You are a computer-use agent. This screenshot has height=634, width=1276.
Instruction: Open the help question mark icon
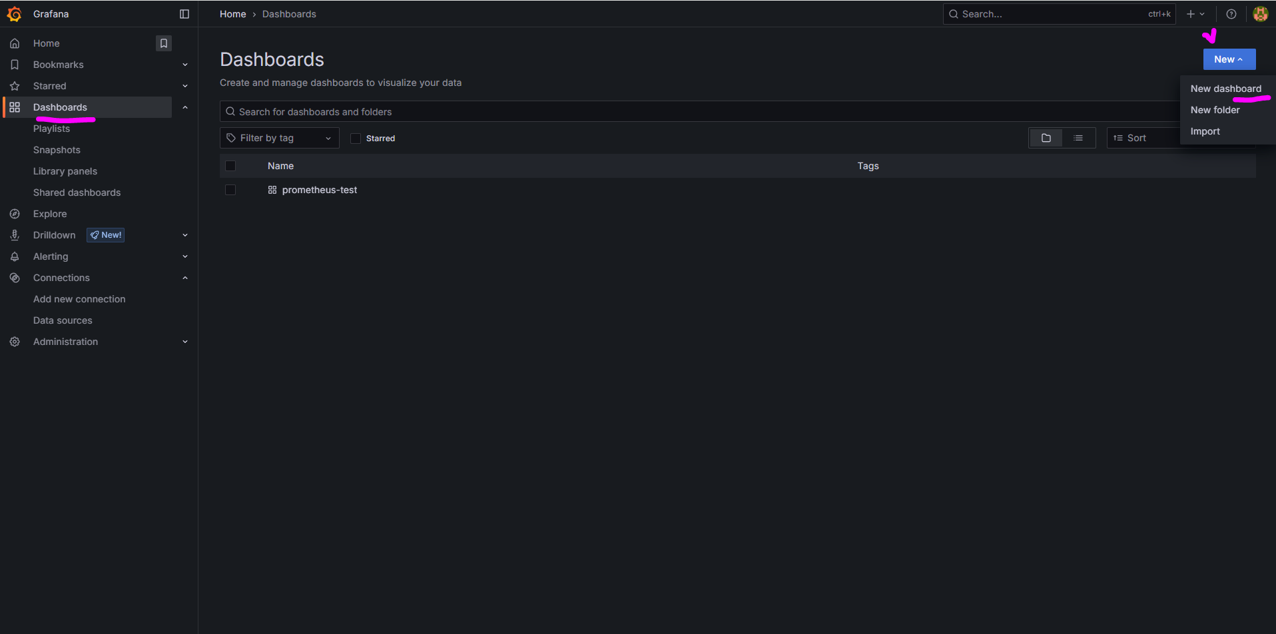coord(1231,14)
